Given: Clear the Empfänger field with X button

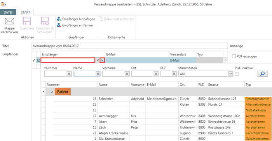Looking at the screenshot, I should tap(98, 60).
